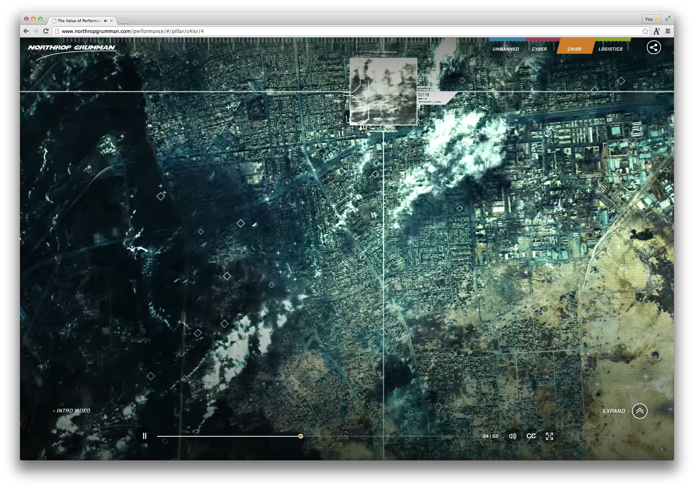The image size is (694, 488).
Task: Toggle closed captions CC button
Action: point(531,436)
